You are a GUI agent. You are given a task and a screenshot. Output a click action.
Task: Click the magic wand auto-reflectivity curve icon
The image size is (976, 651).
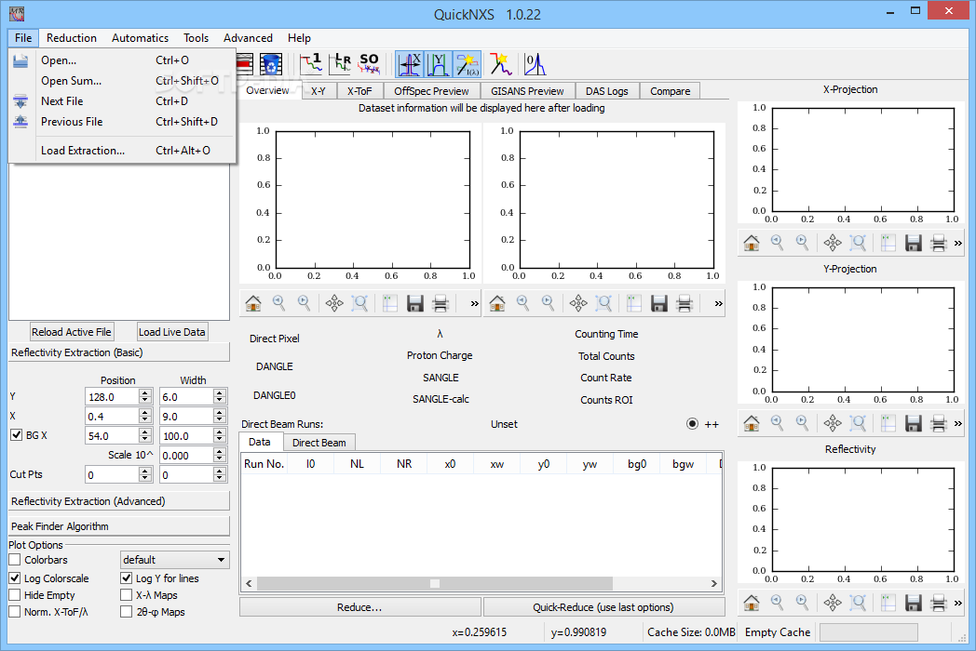coord(500,64)
